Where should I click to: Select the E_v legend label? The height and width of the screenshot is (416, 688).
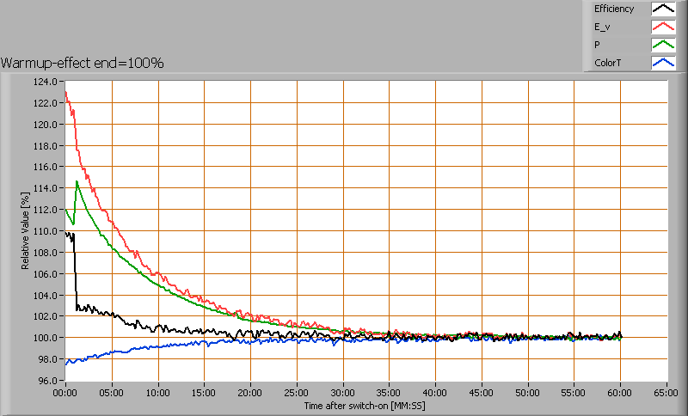601,27
